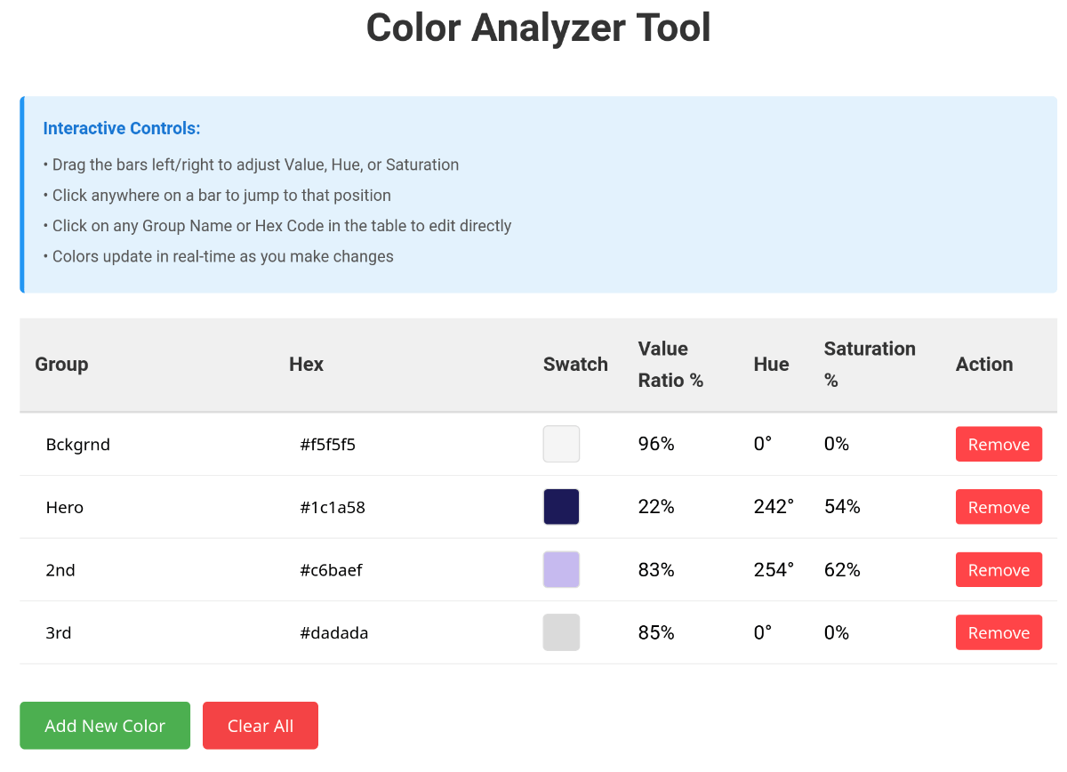Click the Bckgrnd color swatch
The image size is (1067, 772).
pos(561,444)
